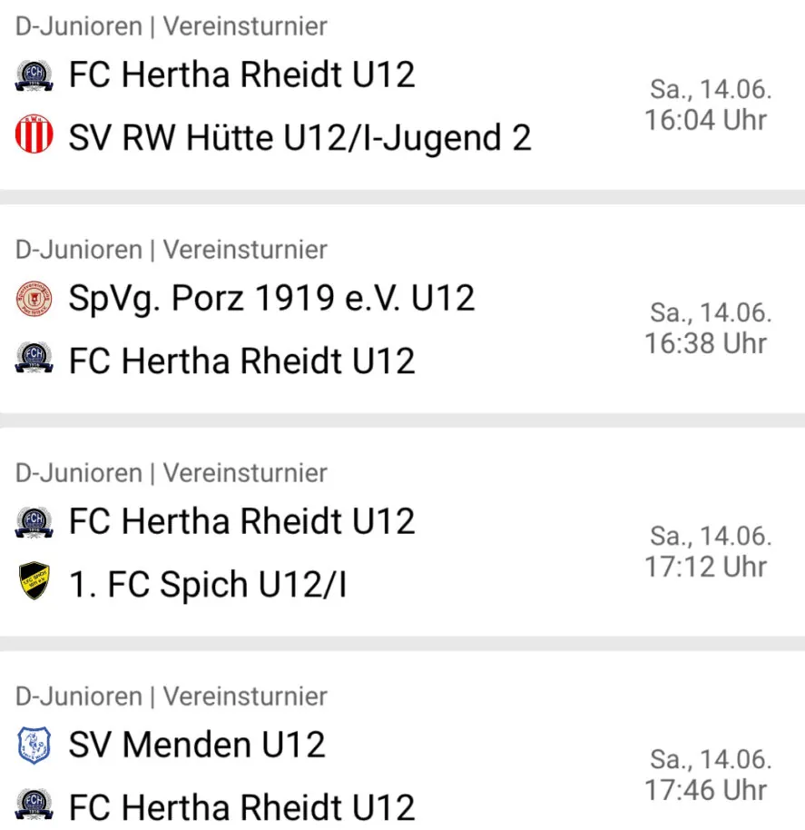Image resolution: width=805 pixels, height=830 pixels.
Task: Click D-Junioren Vereinsturnier label of first match
Action: (x=171, y=26)
